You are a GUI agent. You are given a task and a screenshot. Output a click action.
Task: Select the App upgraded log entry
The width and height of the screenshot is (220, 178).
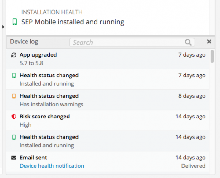108,59
